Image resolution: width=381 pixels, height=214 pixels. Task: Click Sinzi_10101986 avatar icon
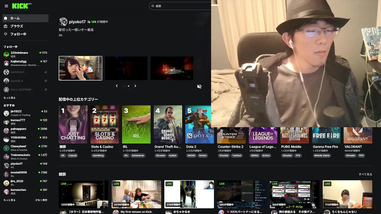[x=6, y=89]
